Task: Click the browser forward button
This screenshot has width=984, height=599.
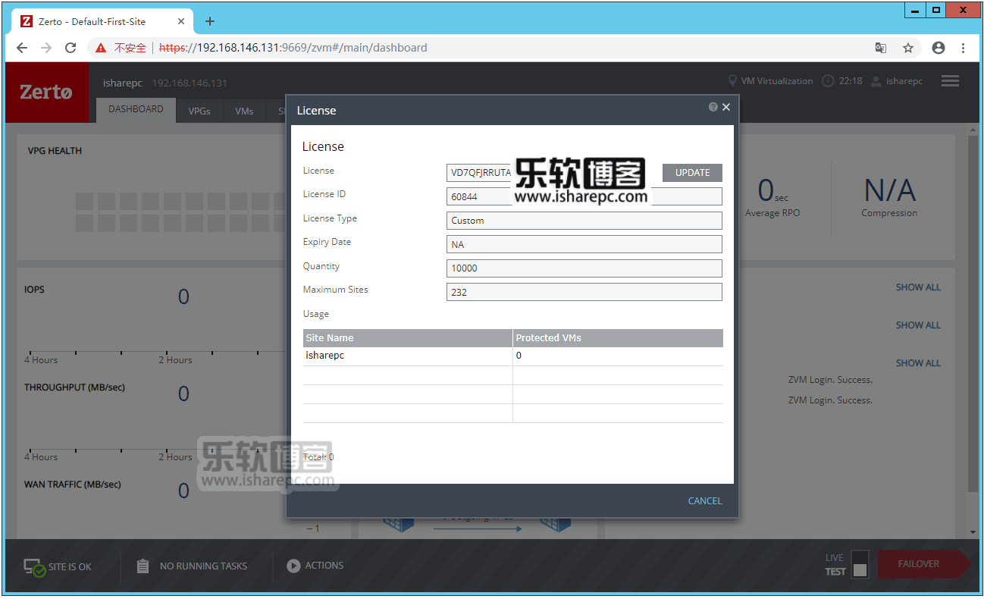Action: 46,48
